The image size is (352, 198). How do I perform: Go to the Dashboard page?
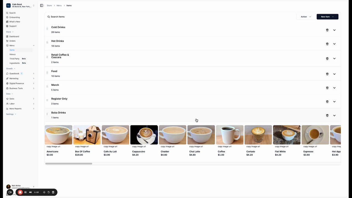(x=14, y=37)
